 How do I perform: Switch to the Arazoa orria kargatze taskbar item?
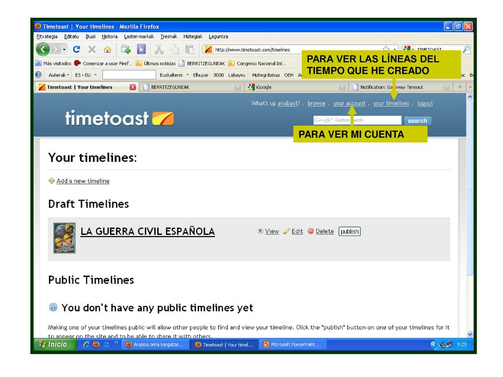(156, 345)
